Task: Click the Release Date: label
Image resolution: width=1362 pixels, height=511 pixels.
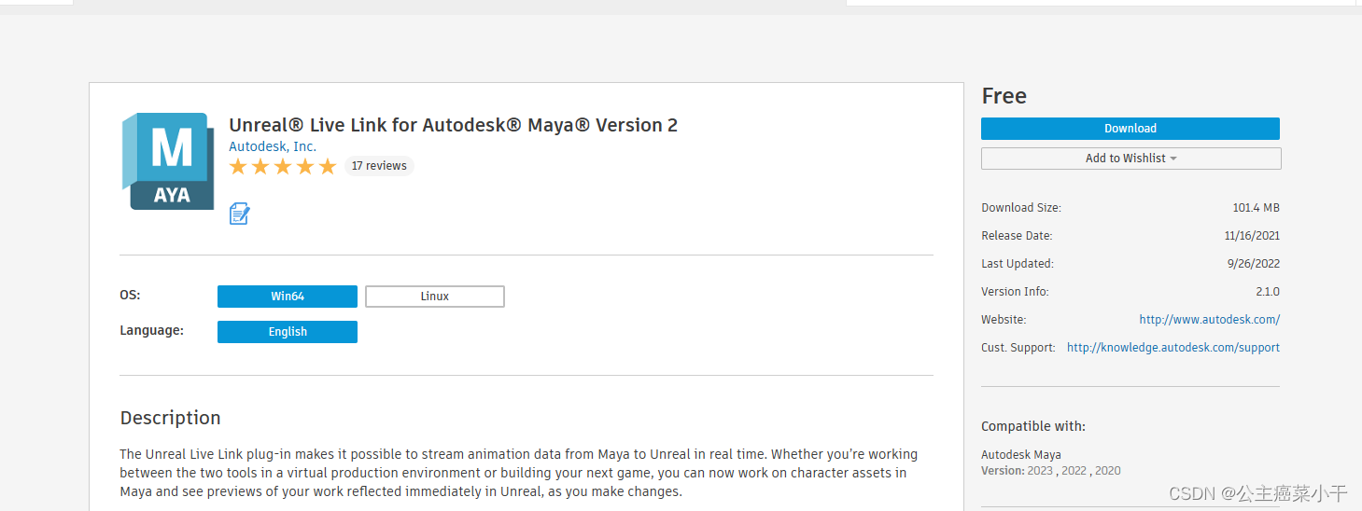Action: (x=1017, y=236)
